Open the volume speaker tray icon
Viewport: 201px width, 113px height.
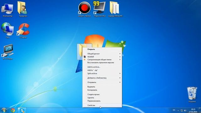tap(185, 110)
